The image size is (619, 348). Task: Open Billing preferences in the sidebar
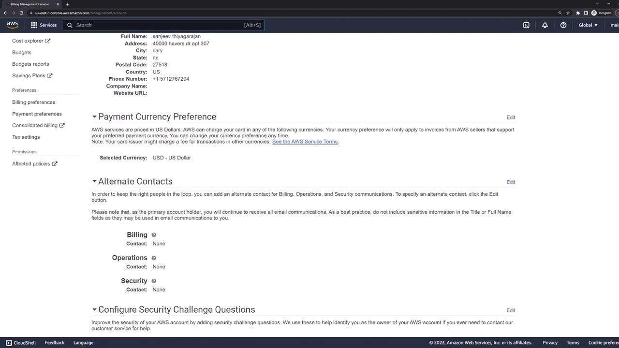[x=33, y=102]
